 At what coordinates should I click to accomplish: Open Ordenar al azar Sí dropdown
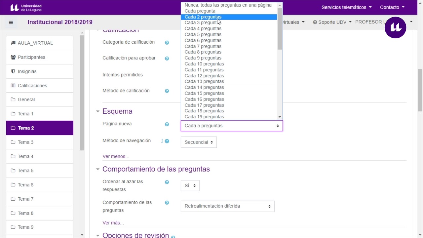(190, 185)
